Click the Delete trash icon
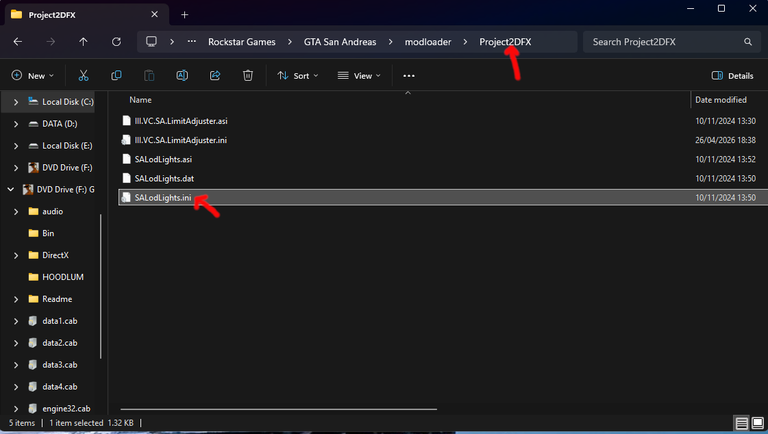 (x=248, y=75)
